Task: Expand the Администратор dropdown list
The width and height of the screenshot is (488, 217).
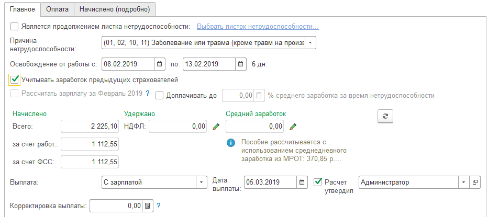Action: [463, 182]
